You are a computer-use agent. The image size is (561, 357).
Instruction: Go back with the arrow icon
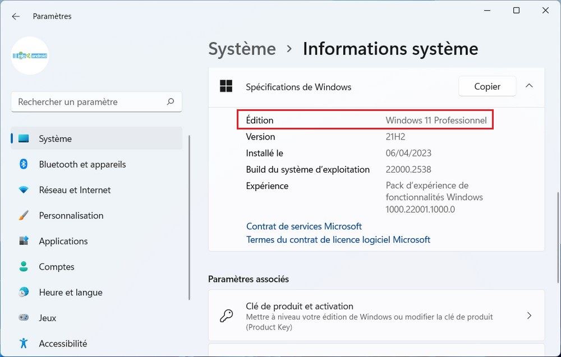tap(16, 16)
